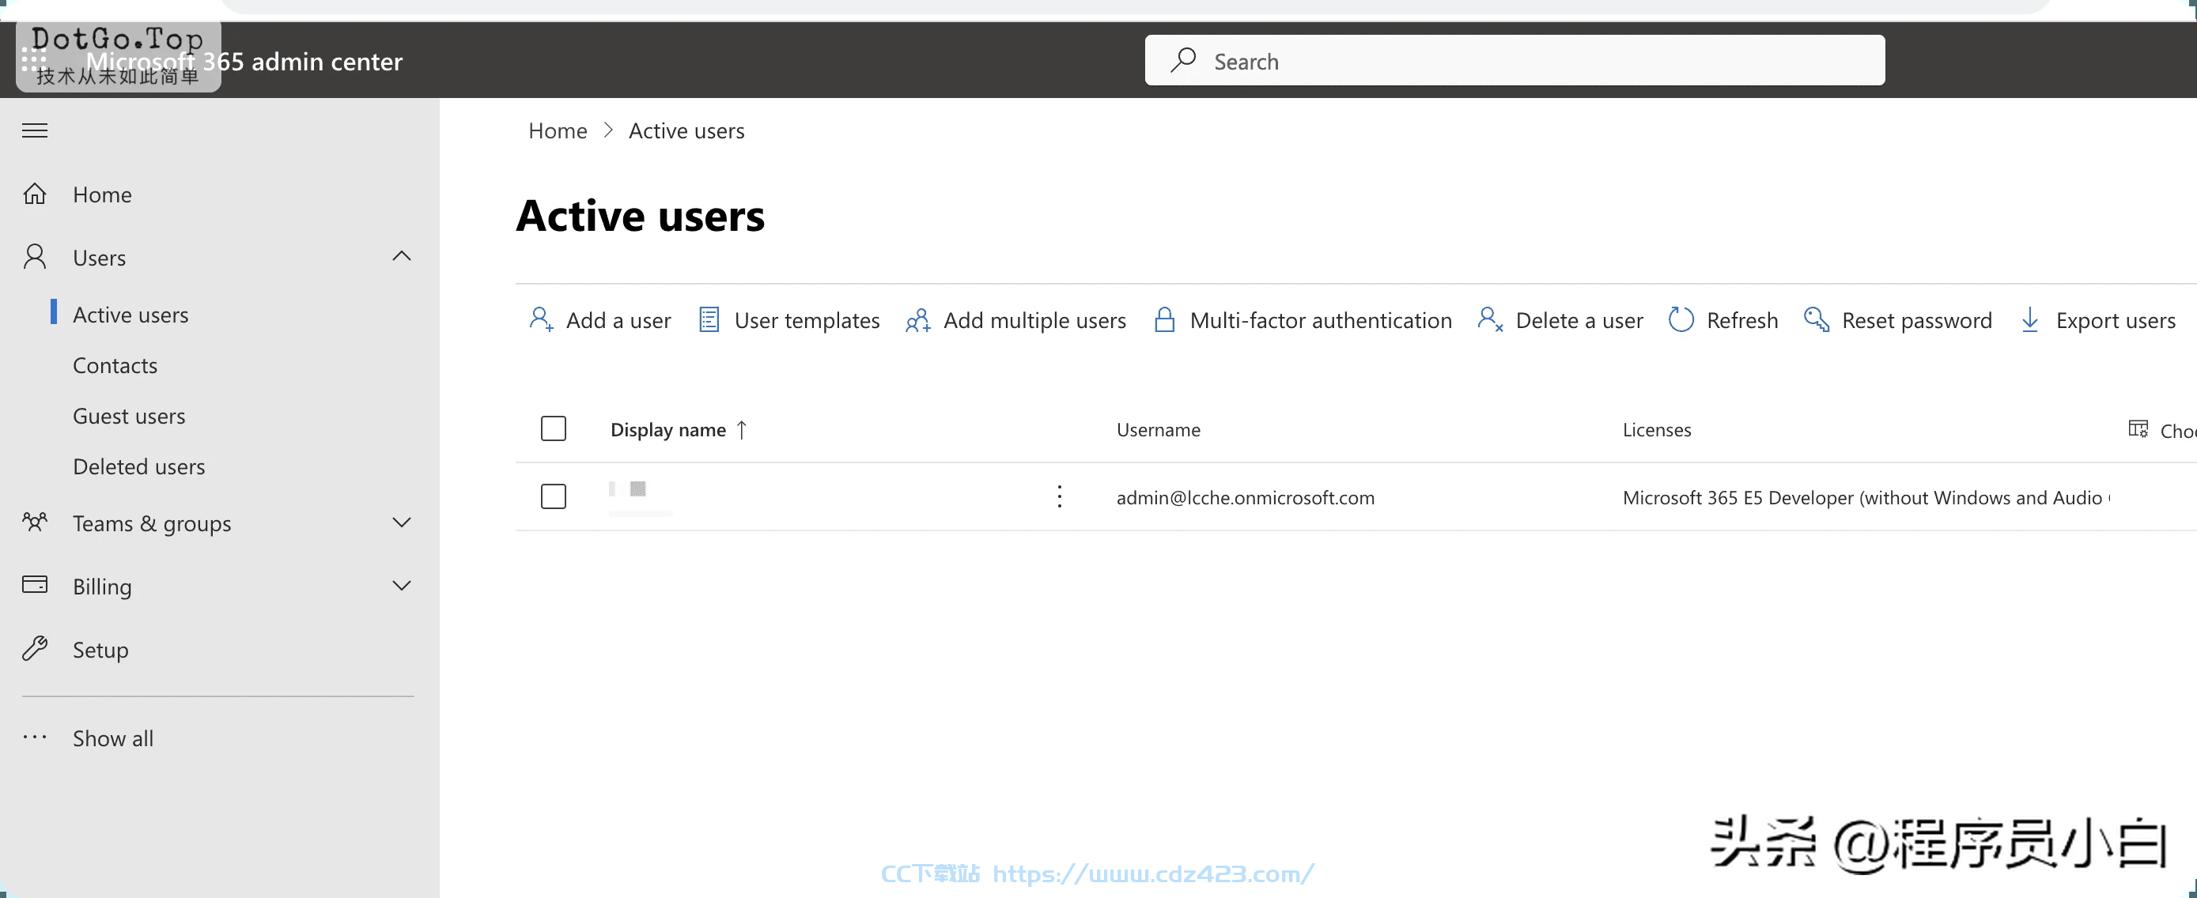Open Setup in the sidebar

(100, 650)
